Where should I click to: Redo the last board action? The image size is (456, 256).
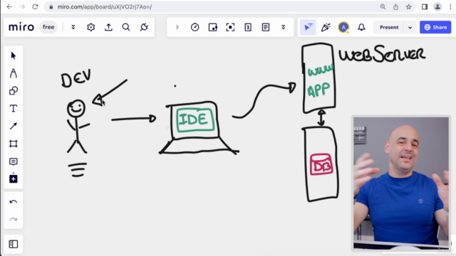pyautogui.click(x=13, y=220)
